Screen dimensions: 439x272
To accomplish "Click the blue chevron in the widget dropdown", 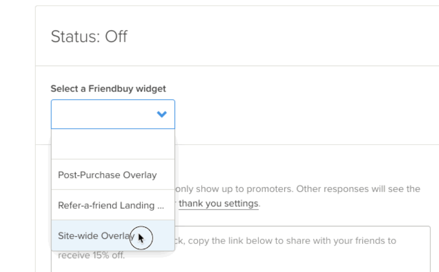I will [162, 114].
